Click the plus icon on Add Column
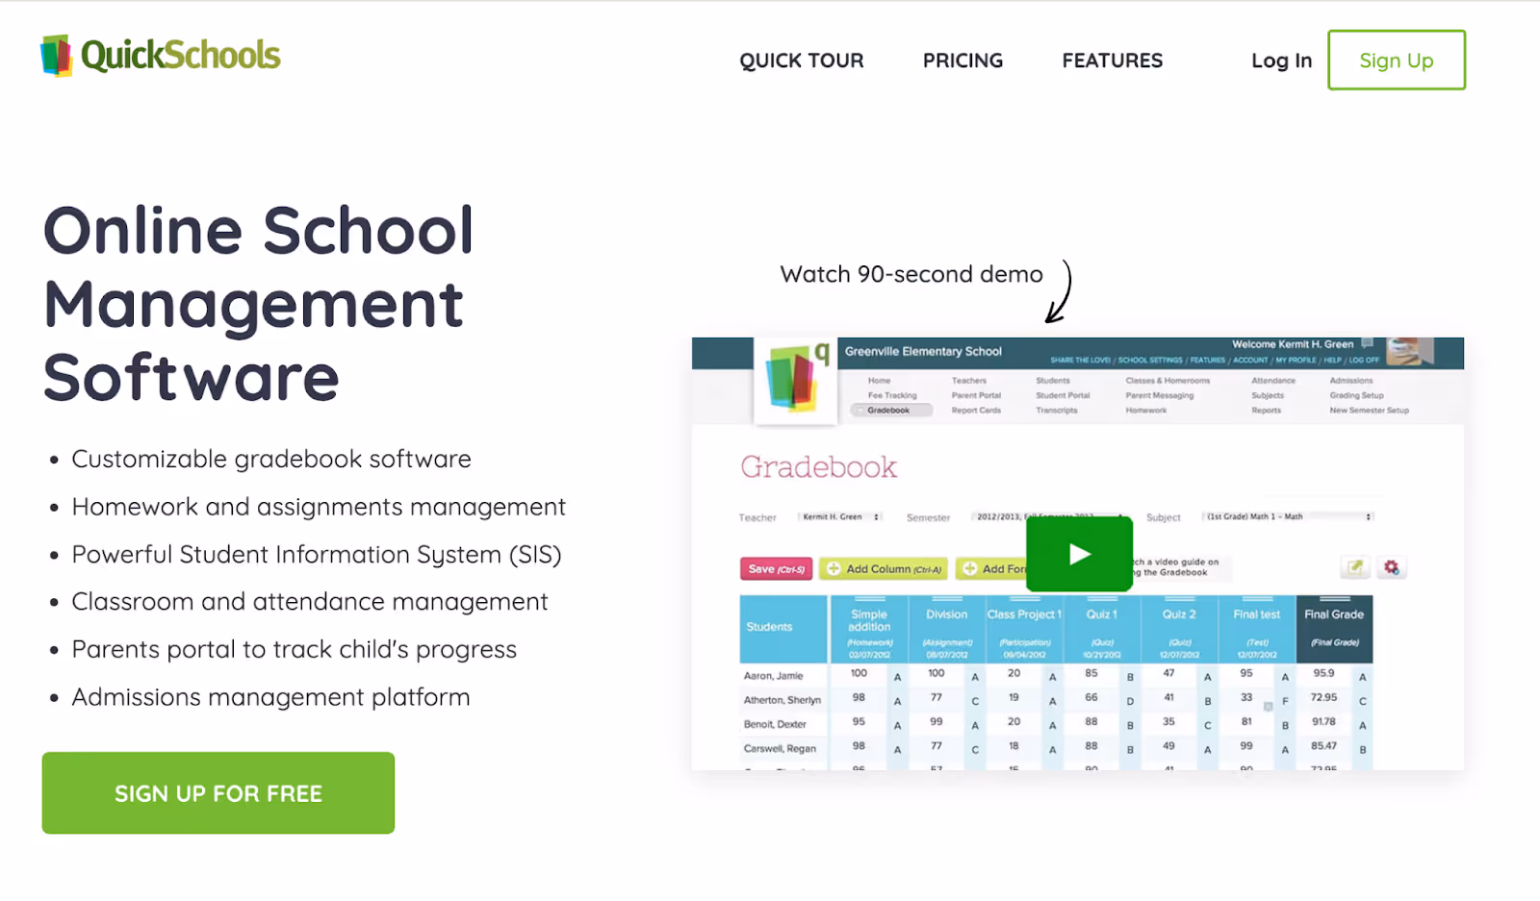This screenshot has width=1540, height=901. pyautogui.click(x=834, y=568)
